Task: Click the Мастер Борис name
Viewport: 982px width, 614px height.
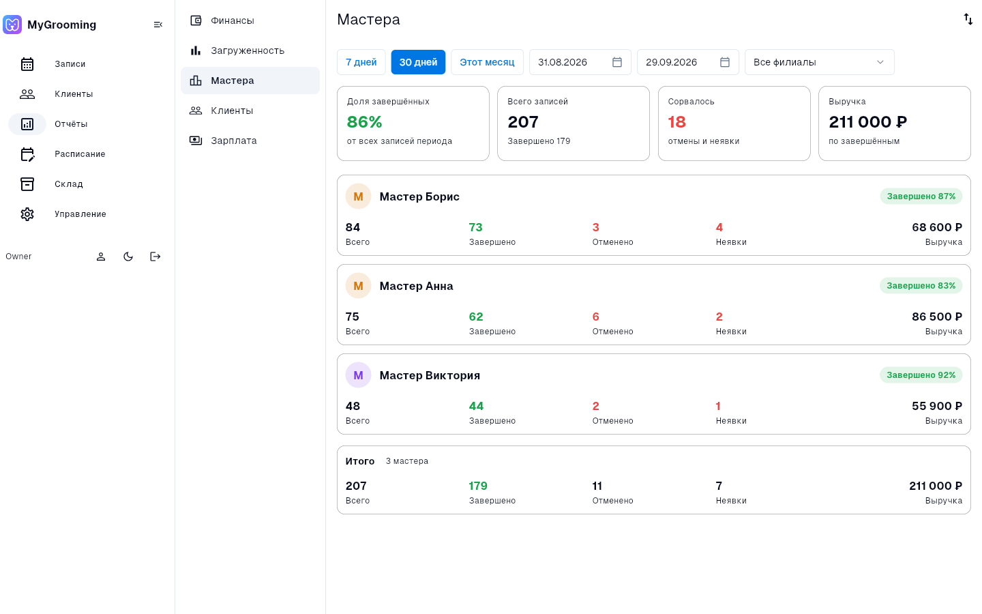Action: click(x=419, y=196)
